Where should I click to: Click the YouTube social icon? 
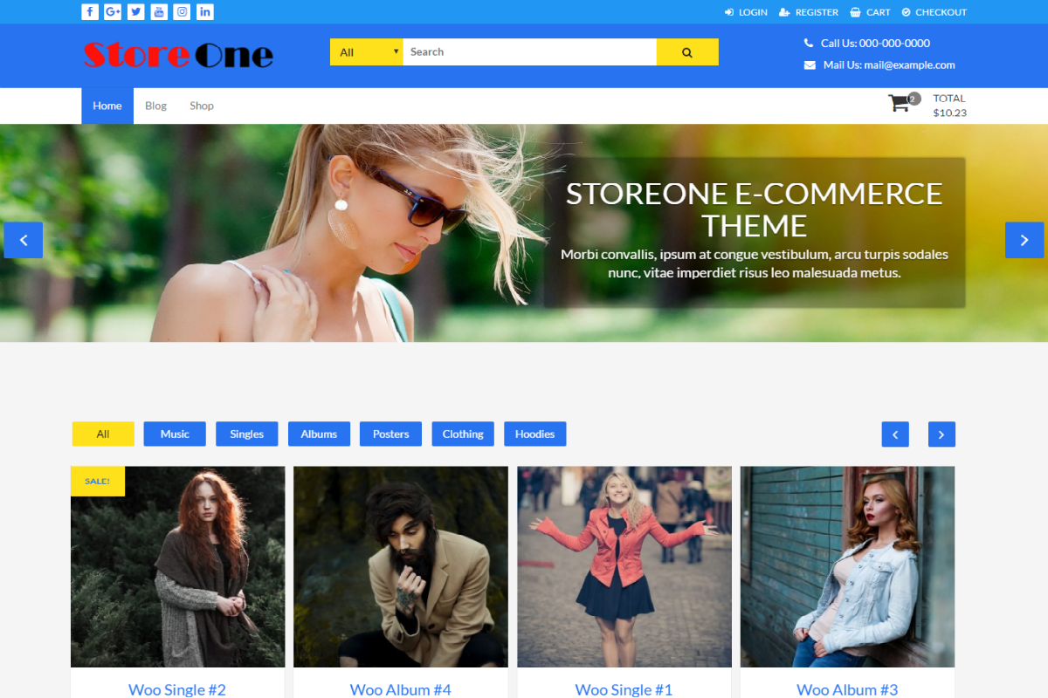[x=158, y=11]
